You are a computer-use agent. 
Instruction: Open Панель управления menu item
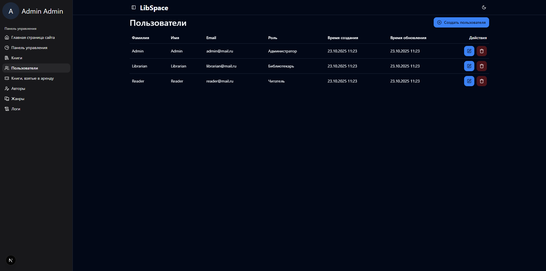(29, 48)
